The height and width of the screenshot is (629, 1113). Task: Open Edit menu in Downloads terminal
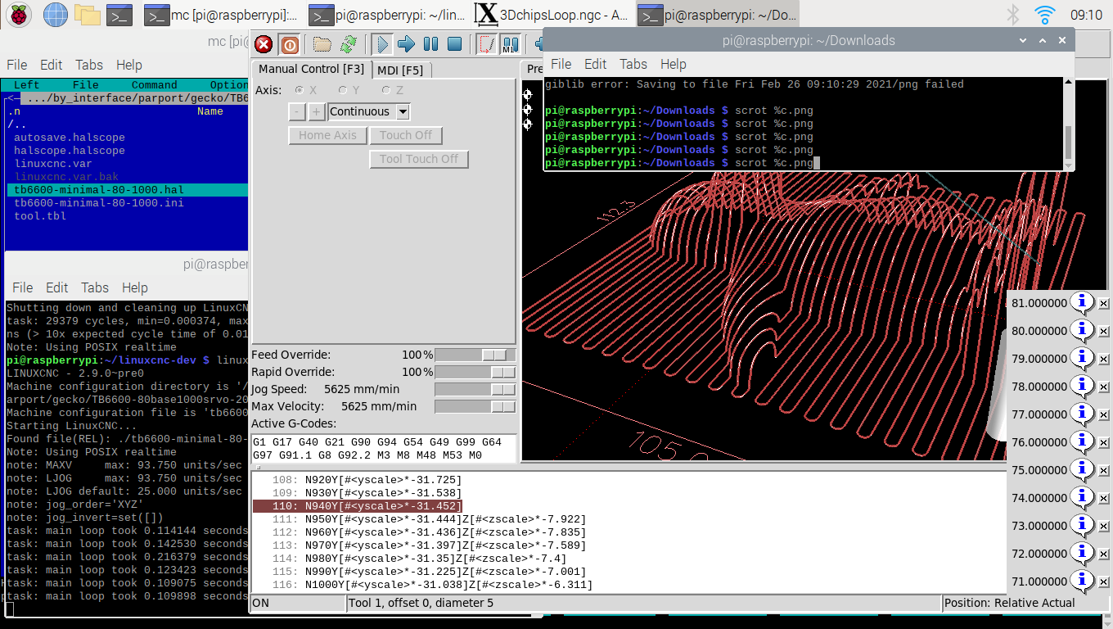tap(595, 64)
